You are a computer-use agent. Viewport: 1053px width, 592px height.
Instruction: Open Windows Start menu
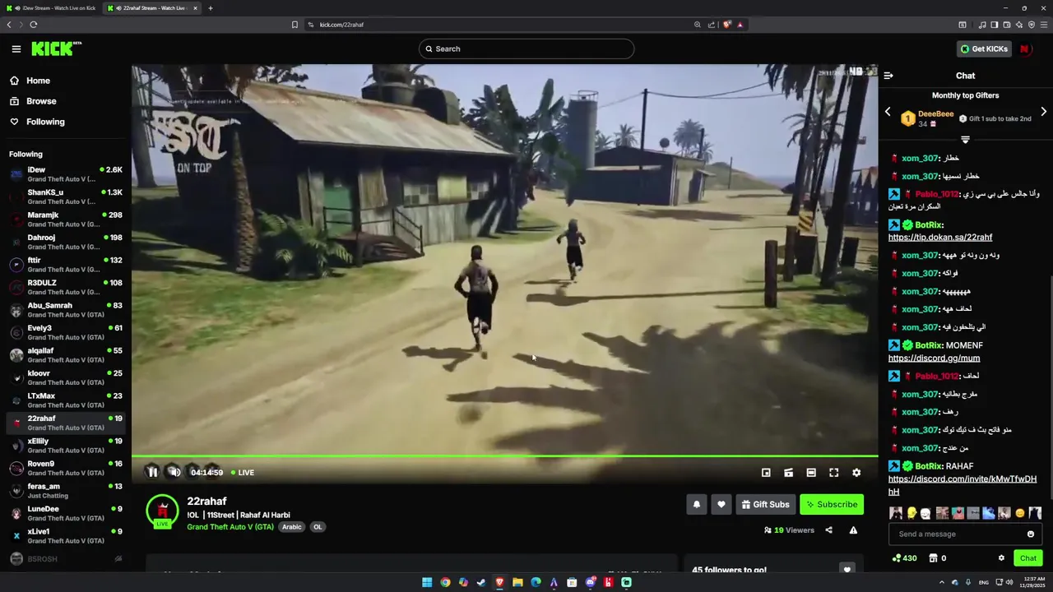coord(427,582)
